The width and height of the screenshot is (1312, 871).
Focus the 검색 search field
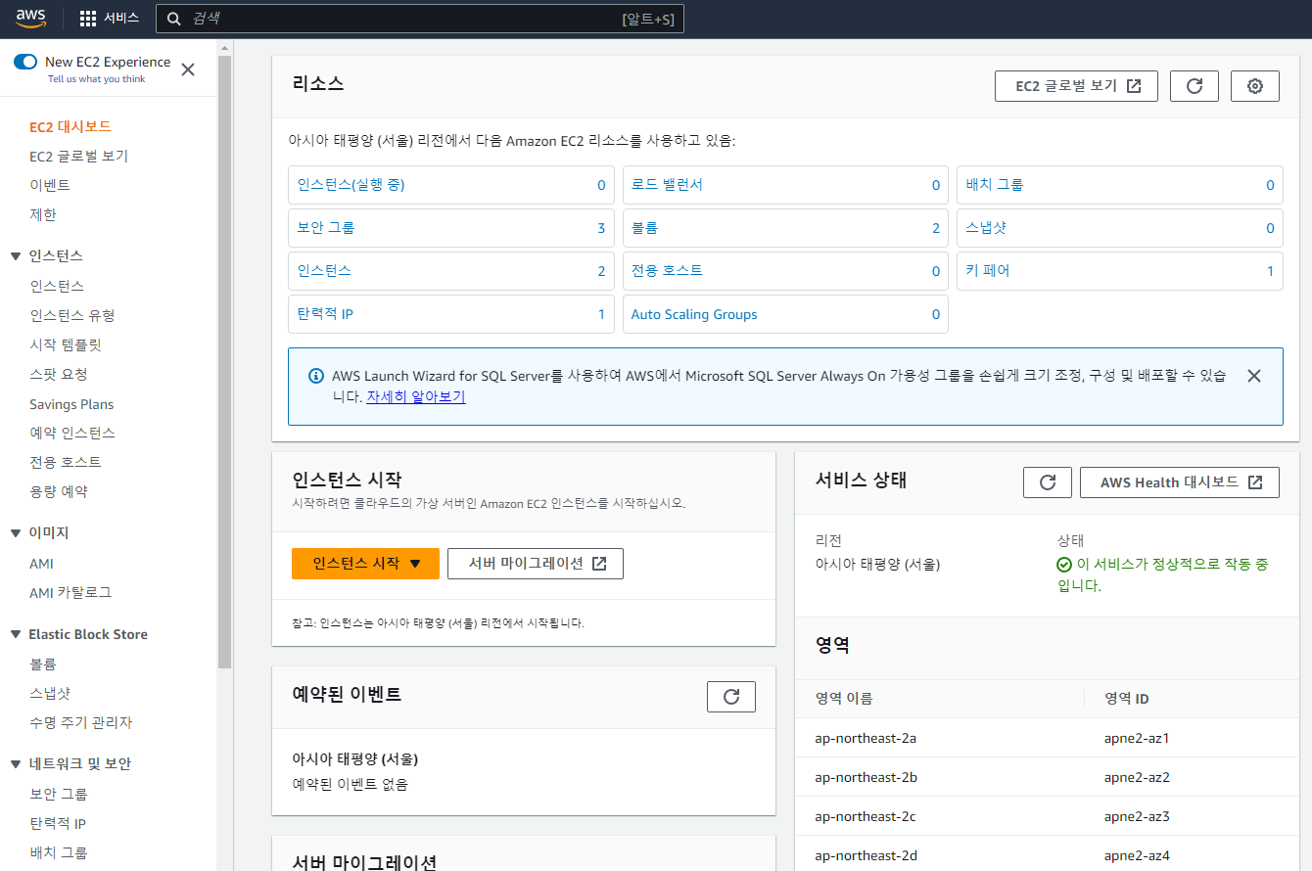[420, 19]
